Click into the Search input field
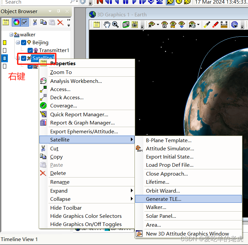The image size is (248, 245). [36, 2]
